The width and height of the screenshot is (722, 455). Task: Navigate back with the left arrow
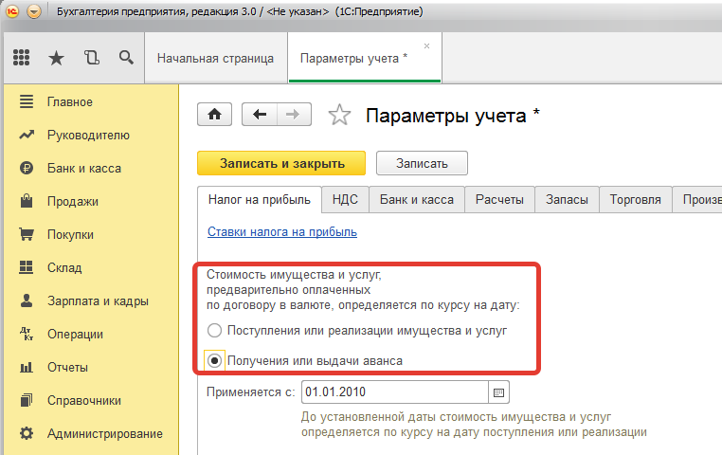click(x=260, y=115)
